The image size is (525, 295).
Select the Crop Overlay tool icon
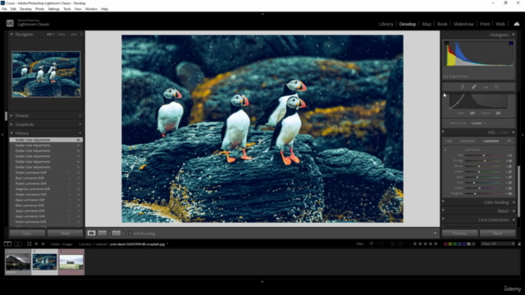click(463, 87)
